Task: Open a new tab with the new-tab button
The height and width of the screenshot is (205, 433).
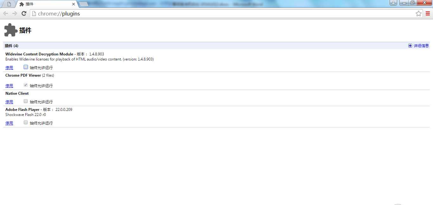Action: coord(83,4)
